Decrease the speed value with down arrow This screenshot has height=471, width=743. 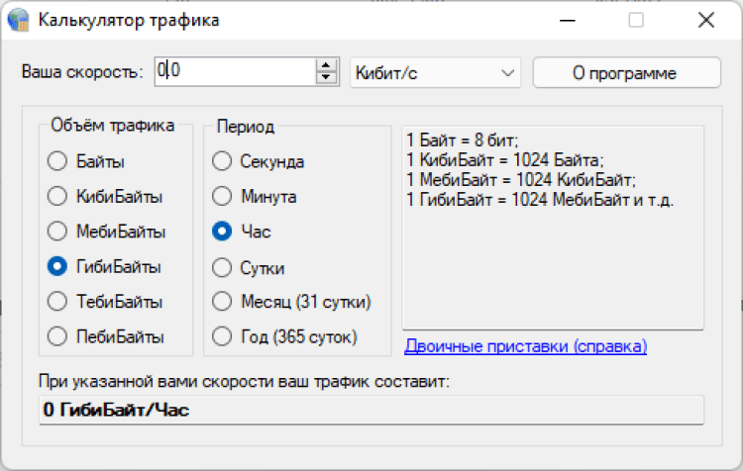tap(326, 78)
